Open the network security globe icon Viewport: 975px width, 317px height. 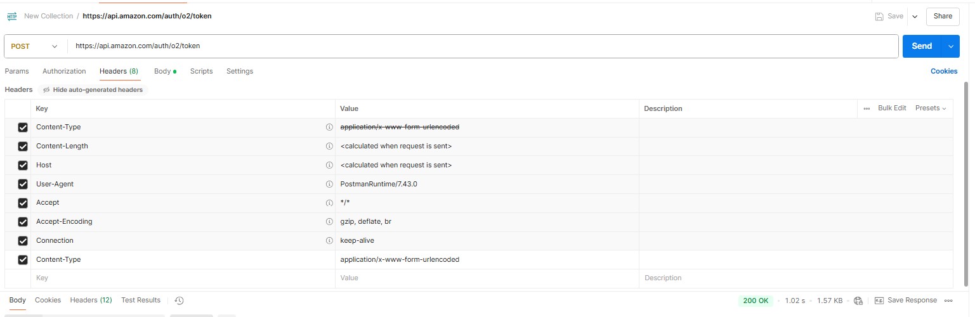click(x=858, y=301)
